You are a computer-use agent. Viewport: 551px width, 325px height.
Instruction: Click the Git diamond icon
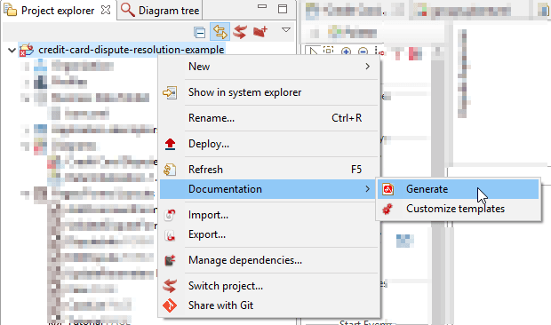point(170,305)
